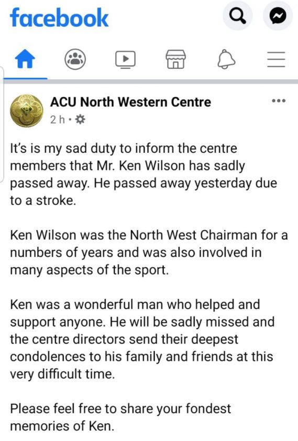Image resolution: width=298 pixels, height=441 pixels.
Task: Open Messenger chats icon
Action: coord(278,15)
